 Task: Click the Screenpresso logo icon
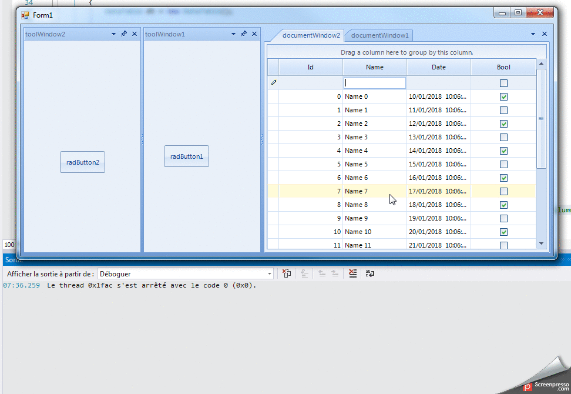tap(528, 387)
